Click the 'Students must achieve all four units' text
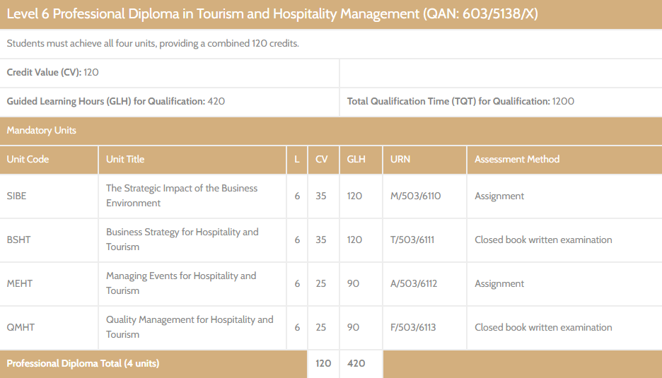The height and width of the screenshot is (378, 662). click(153, 44)
